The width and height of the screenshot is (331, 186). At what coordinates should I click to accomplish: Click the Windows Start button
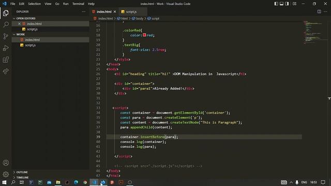coord(4,182)
